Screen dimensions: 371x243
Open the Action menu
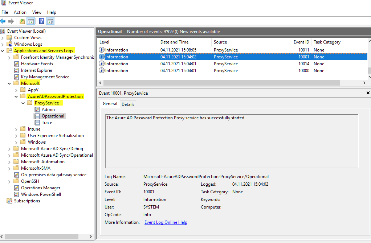tap(20, 12)
